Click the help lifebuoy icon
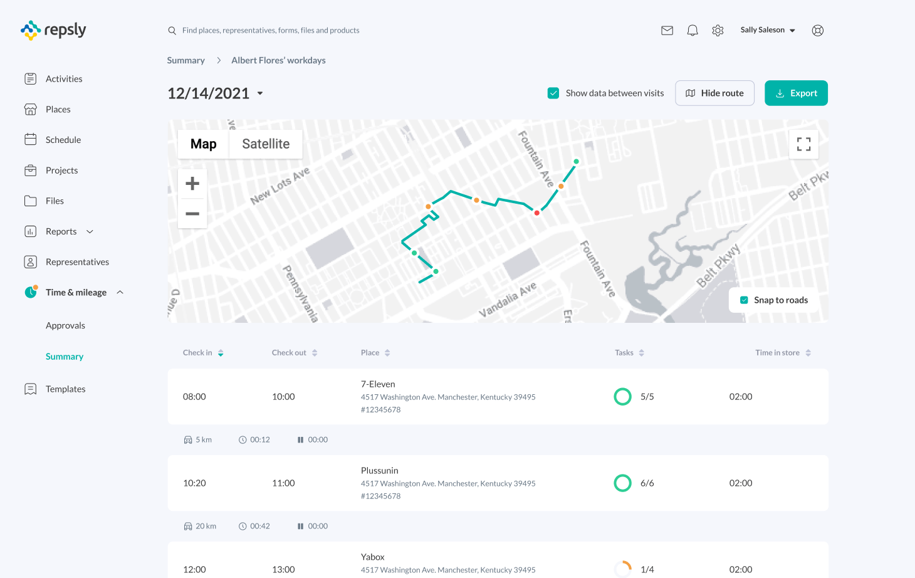This screenshot has height=578, width=915. coord(817,30)
